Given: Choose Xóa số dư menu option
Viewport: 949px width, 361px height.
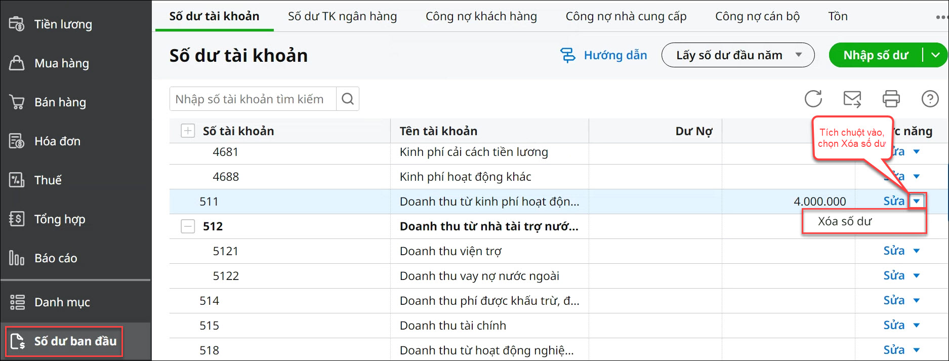Looking at the screenshot, I should [x=845, y=221].
